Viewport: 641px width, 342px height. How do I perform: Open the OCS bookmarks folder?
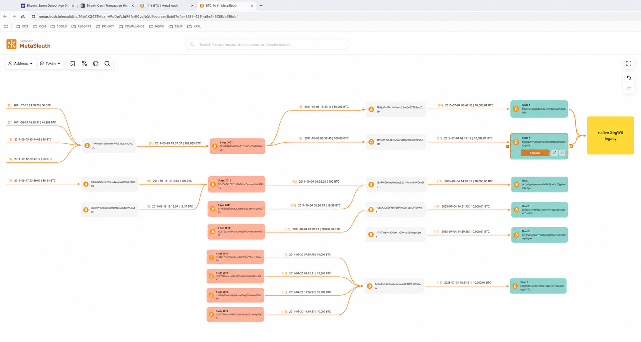tap(22, 27)
